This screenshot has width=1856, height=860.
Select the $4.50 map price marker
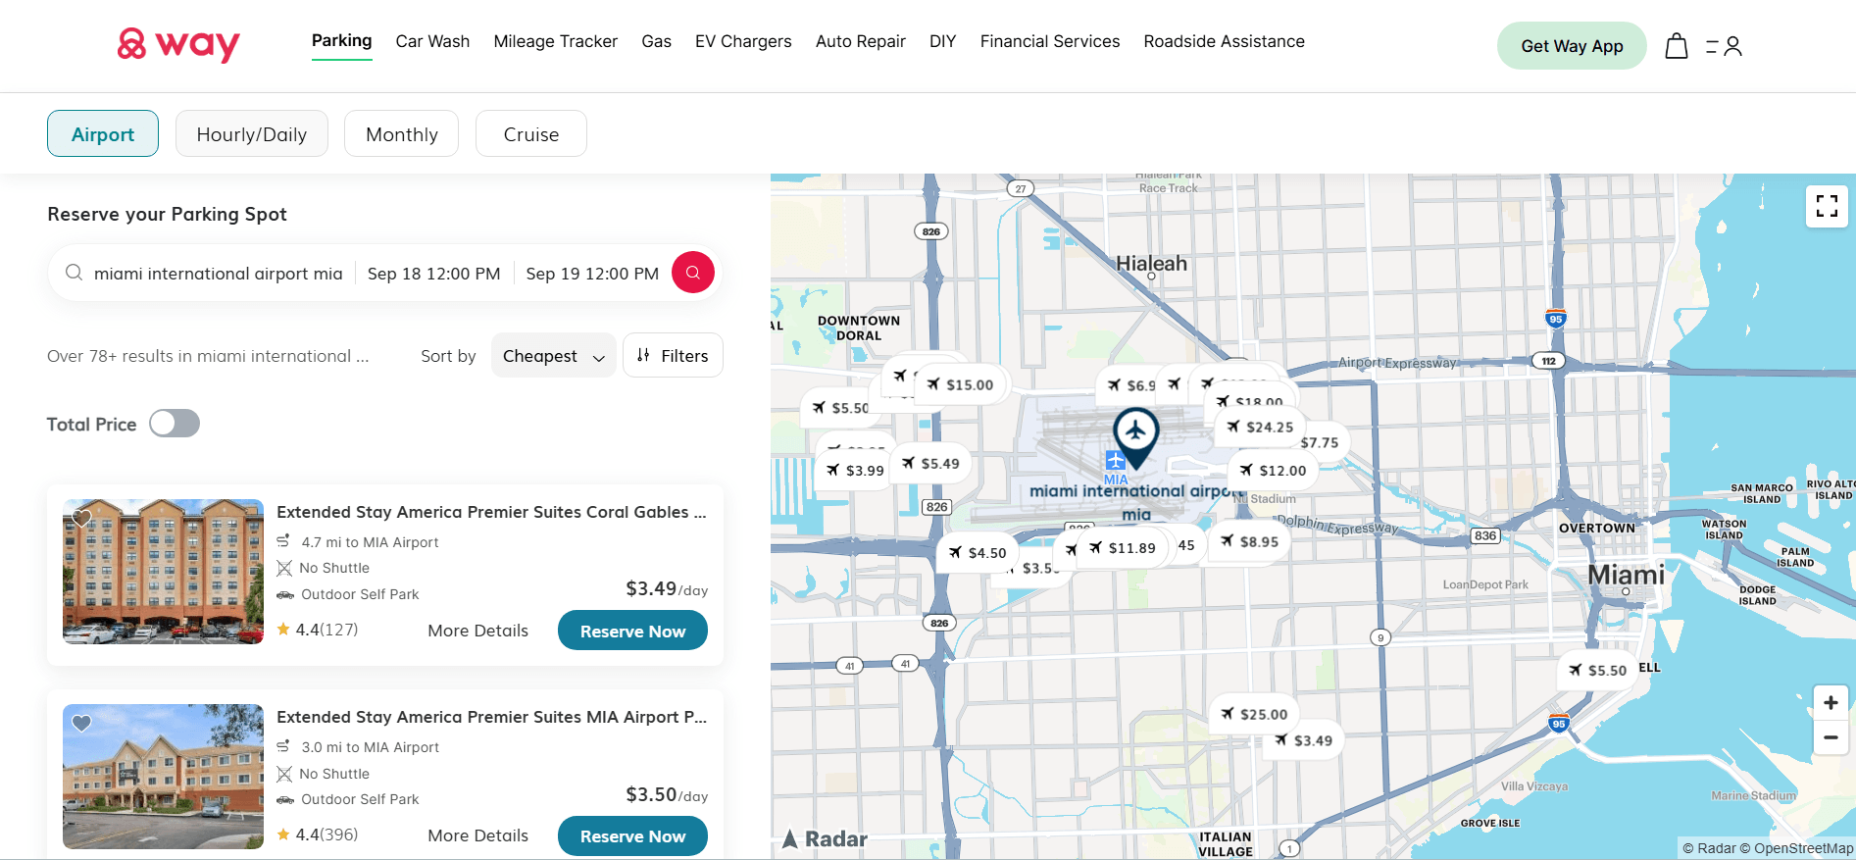tap(978, 553)
